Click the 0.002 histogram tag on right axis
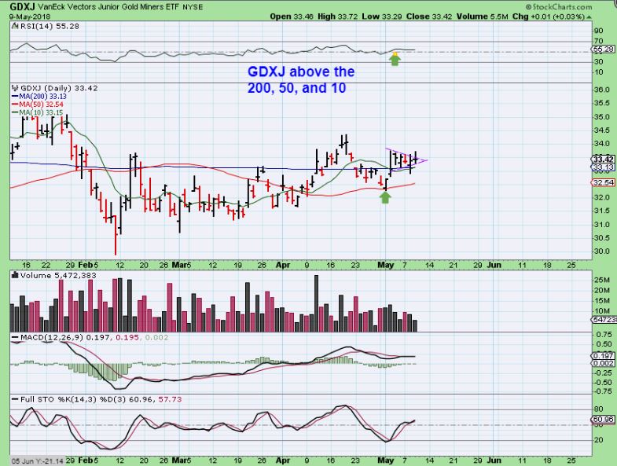 pos(603,363)
